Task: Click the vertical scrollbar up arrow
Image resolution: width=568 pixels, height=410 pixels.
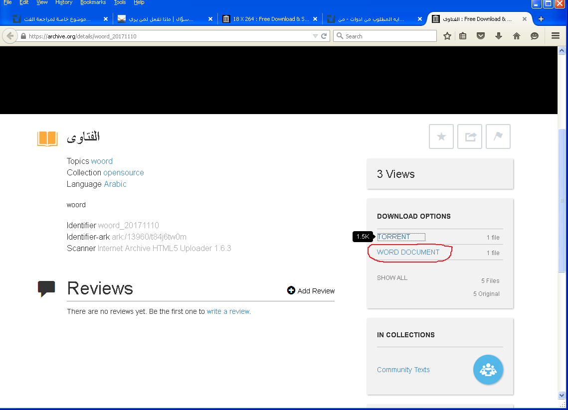Action: pyautogui.click(x=562, y=51)
